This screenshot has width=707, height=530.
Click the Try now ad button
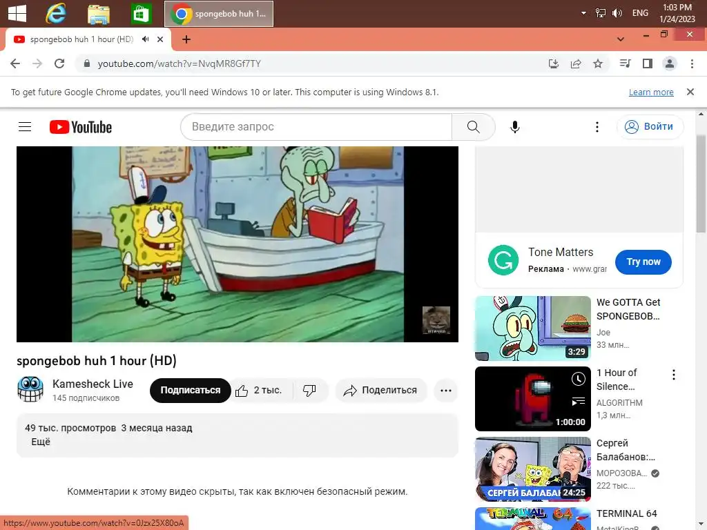[x=643, y=262]
